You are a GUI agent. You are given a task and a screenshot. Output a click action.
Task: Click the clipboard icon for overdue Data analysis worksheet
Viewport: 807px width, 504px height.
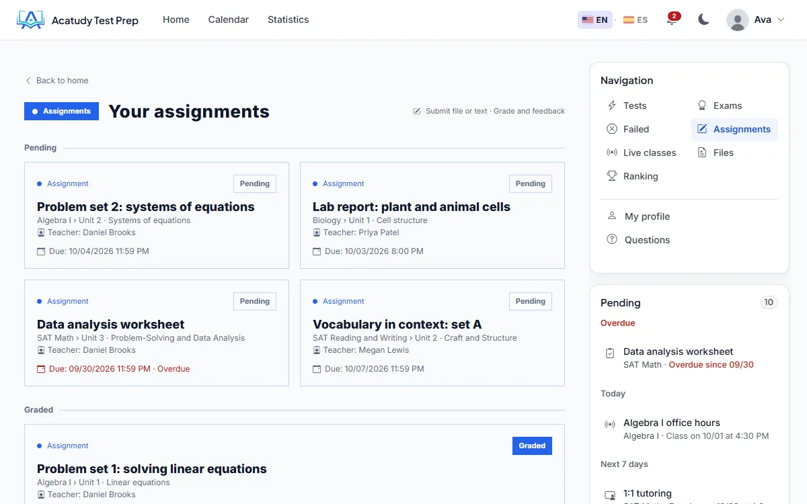[610, 353]
